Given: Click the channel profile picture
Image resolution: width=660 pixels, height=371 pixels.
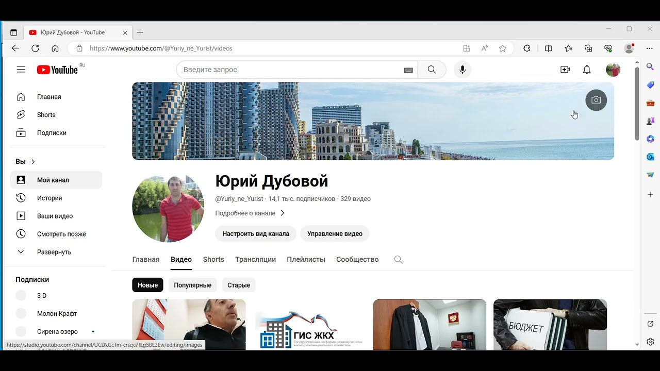Looking at the screenshot, I should 168,206.
